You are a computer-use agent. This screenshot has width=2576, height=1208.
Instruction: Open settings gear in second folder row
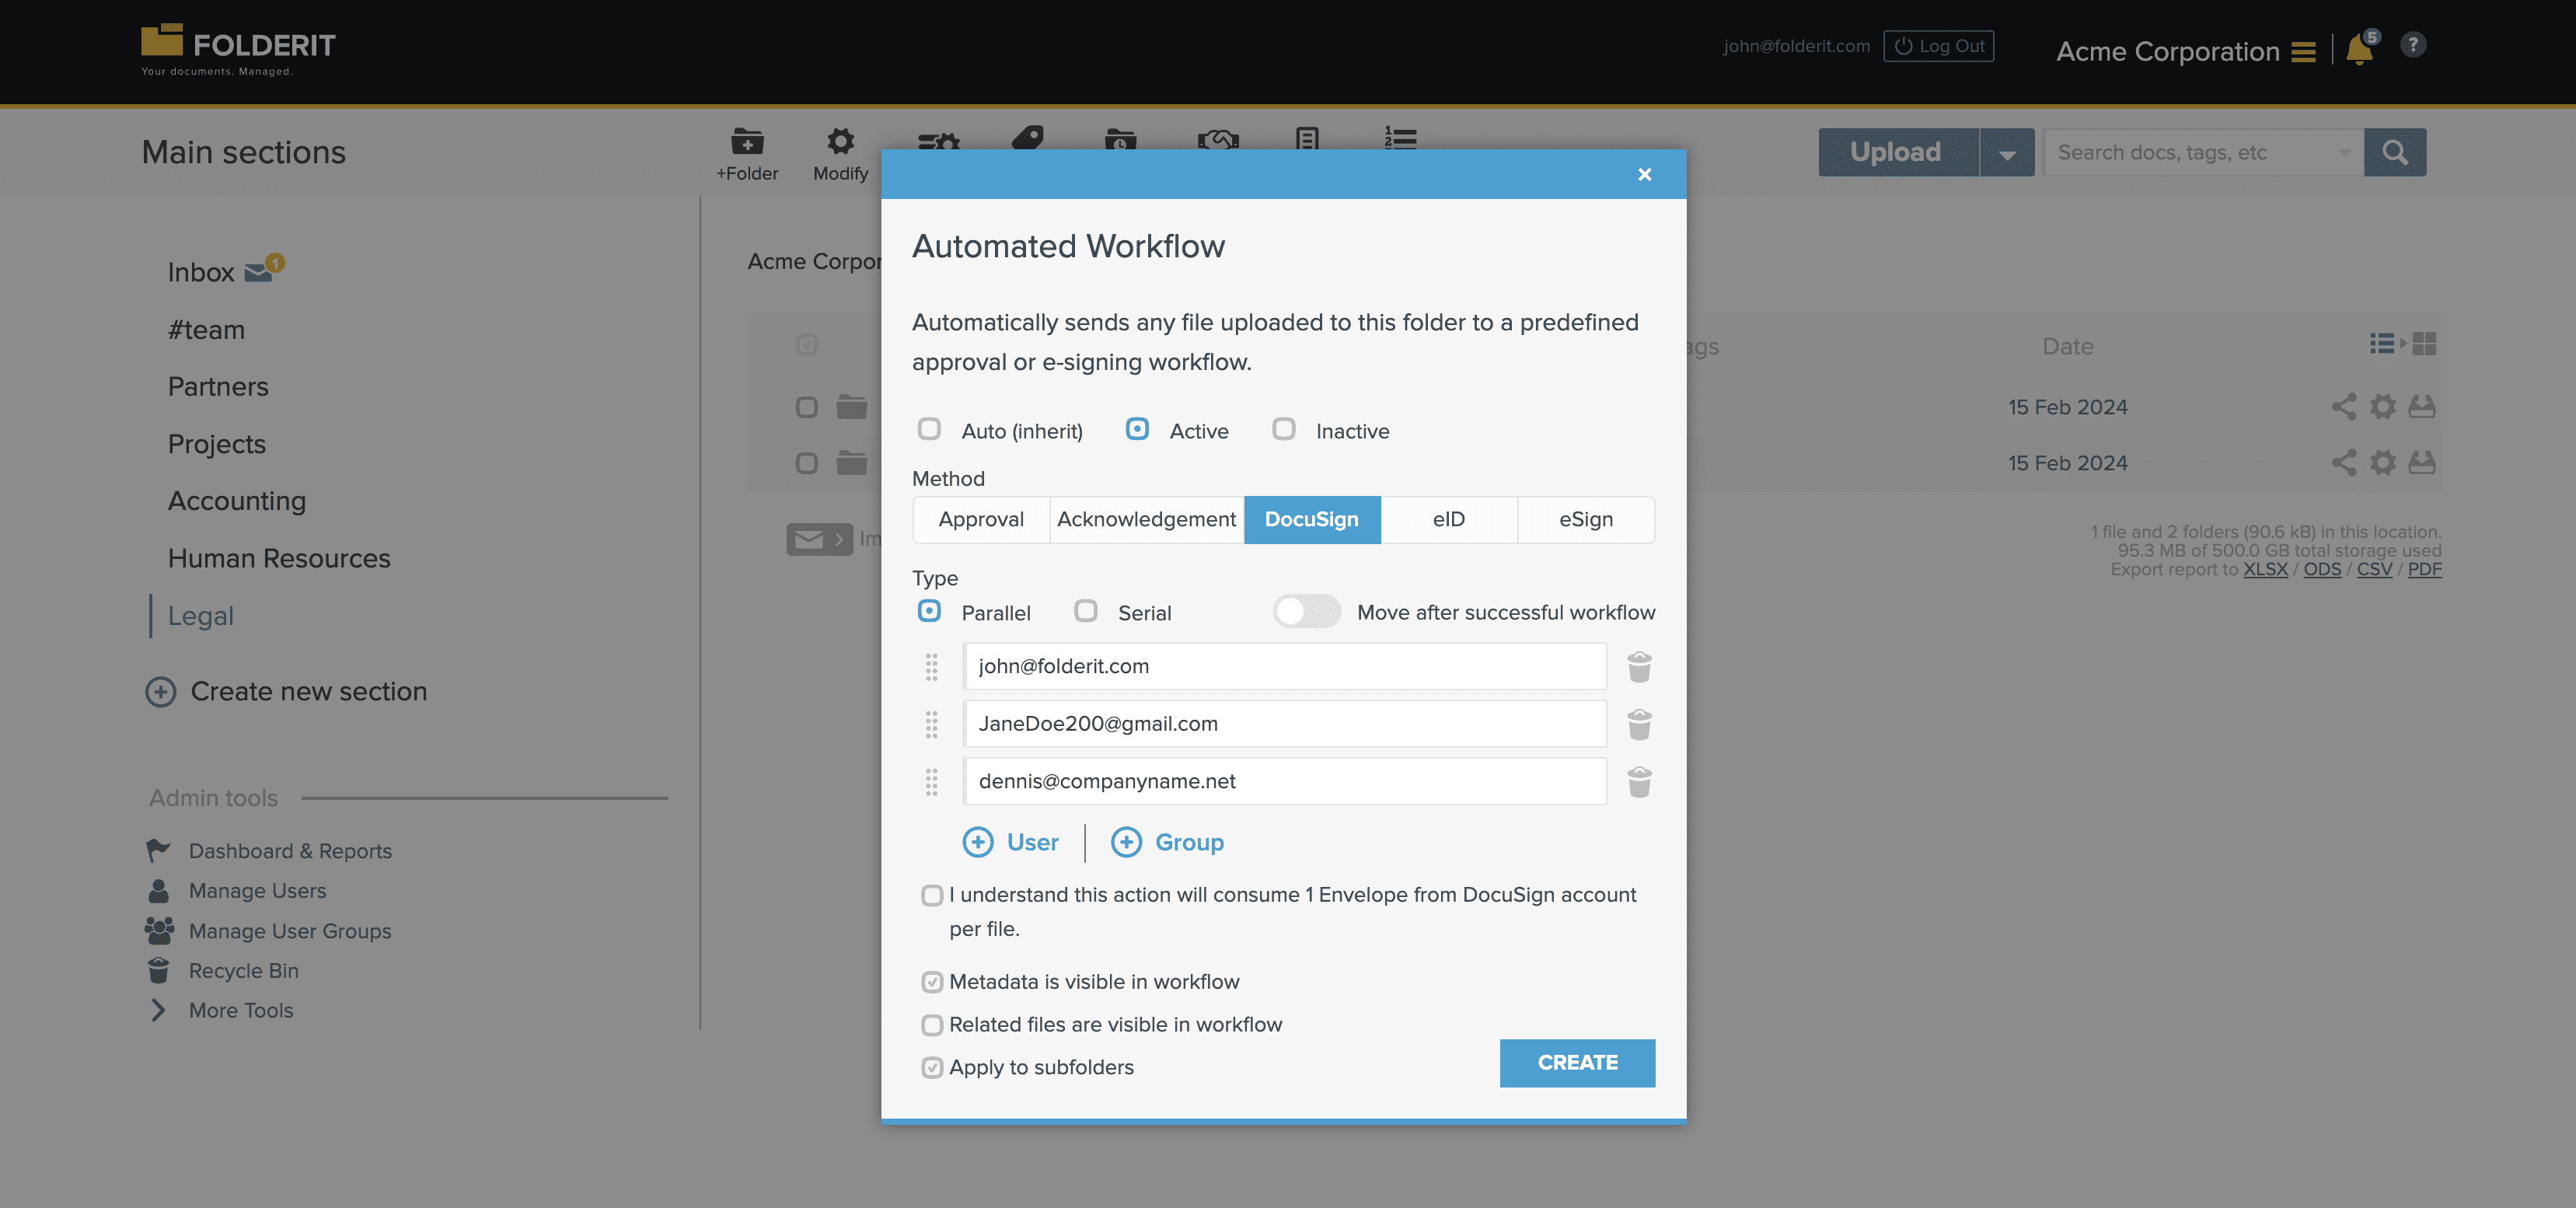coord(2383,463)
